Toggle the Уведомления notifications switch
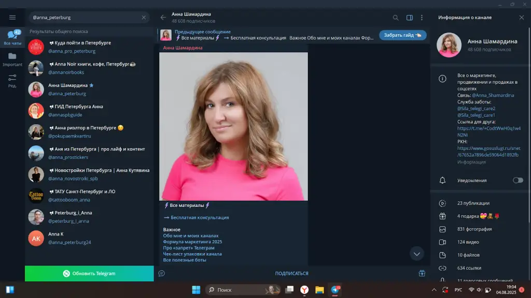The width and height of the screenshot is (531, 298). (x=518, y=181)
